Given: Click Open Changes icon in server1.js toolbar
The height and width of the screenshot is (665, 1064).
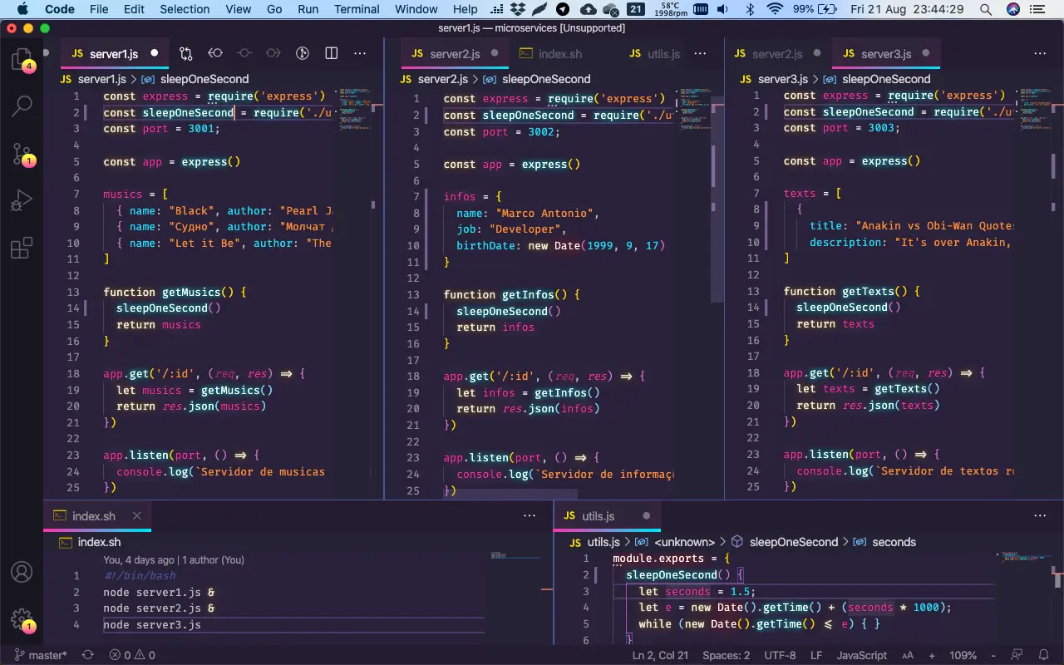Looking at the screenshot, I should (x=185, y=53).
